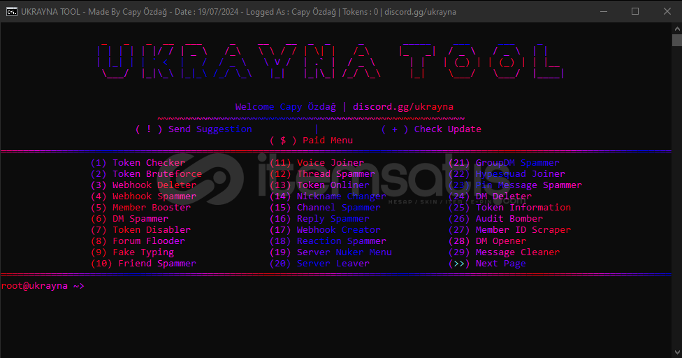Click the Voice Joiner entry
This screenshot has width=682, height=358.
point(317,163)
